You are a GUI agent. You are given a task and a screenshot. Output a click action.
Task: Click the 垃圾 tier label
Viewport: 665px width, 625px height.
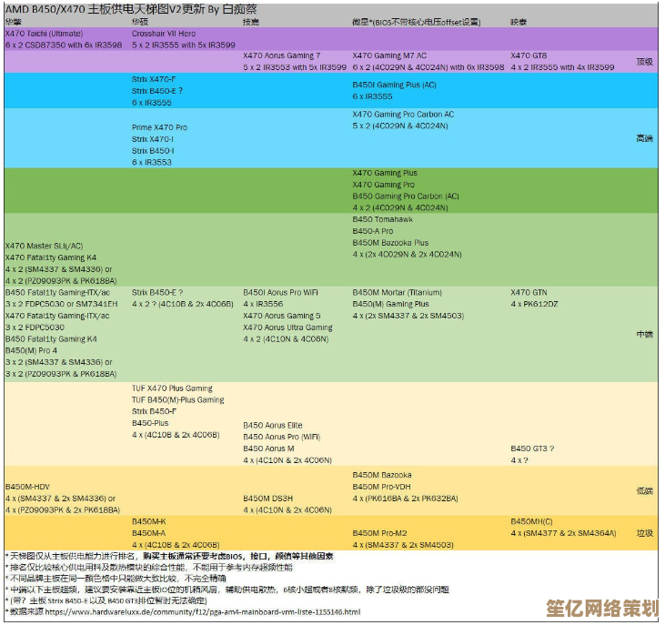644,533
